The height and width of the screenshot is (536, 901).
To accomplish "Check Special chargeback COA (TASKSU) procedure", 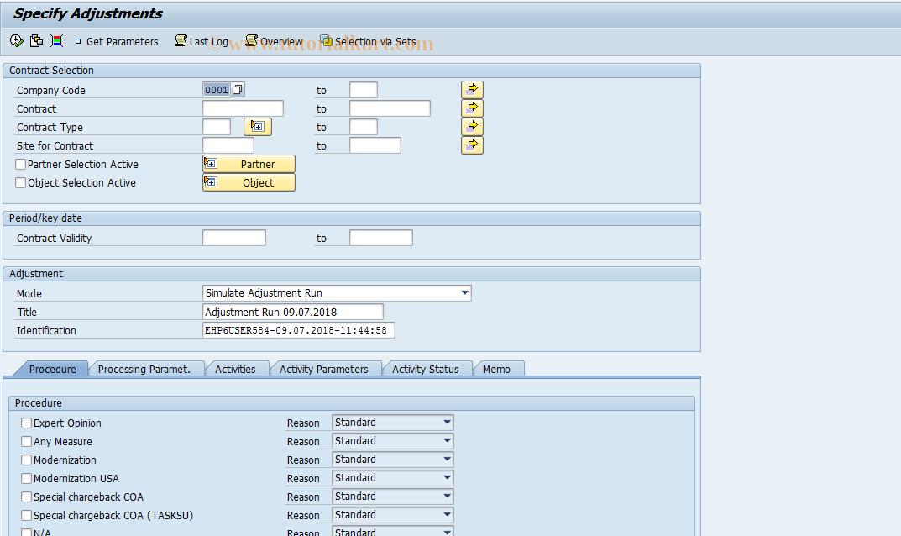I will pos(26,515).
